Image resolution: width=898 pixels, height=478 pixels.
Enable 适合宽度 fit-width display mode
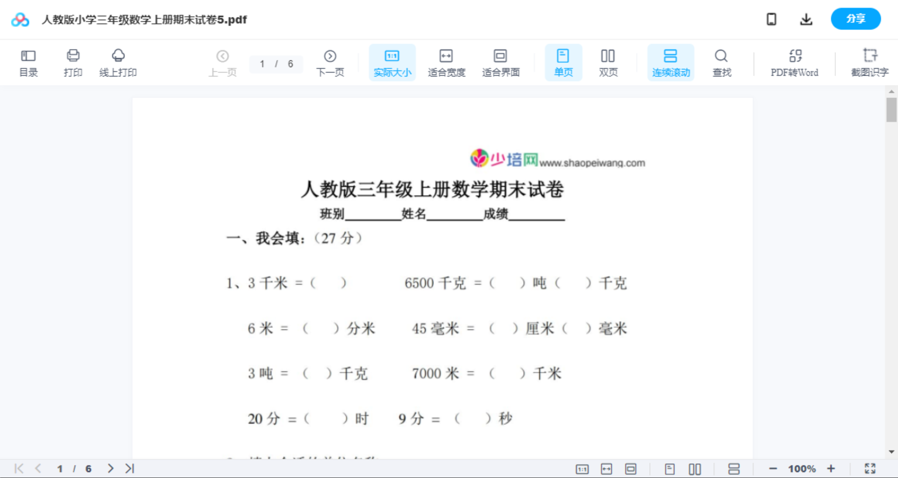point(446,62)
